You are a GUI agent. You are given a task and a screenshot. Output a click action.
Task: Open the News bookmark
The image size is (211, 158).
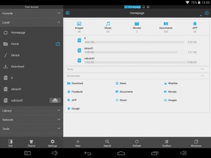[x=121, y=83]
